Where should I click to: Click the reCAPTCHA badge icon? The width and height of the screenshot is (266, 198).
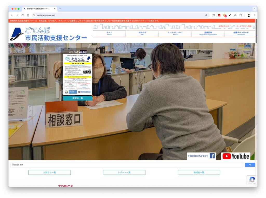252,180
